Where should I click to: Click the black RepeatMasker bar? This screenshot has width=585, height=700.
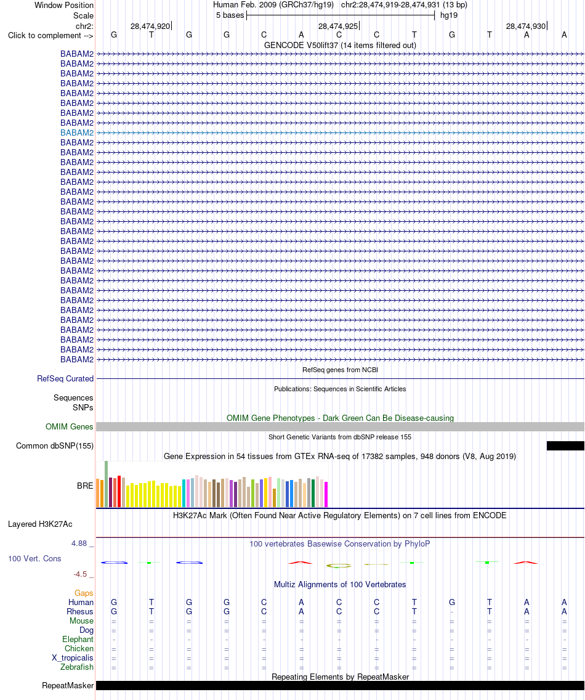pos(340,686)
